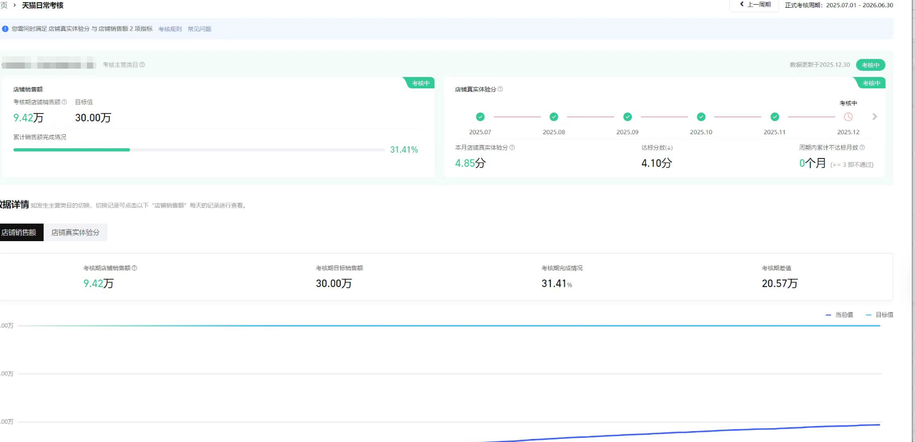Switch to the 店铺真实体验分 tab

pos(76,232)
